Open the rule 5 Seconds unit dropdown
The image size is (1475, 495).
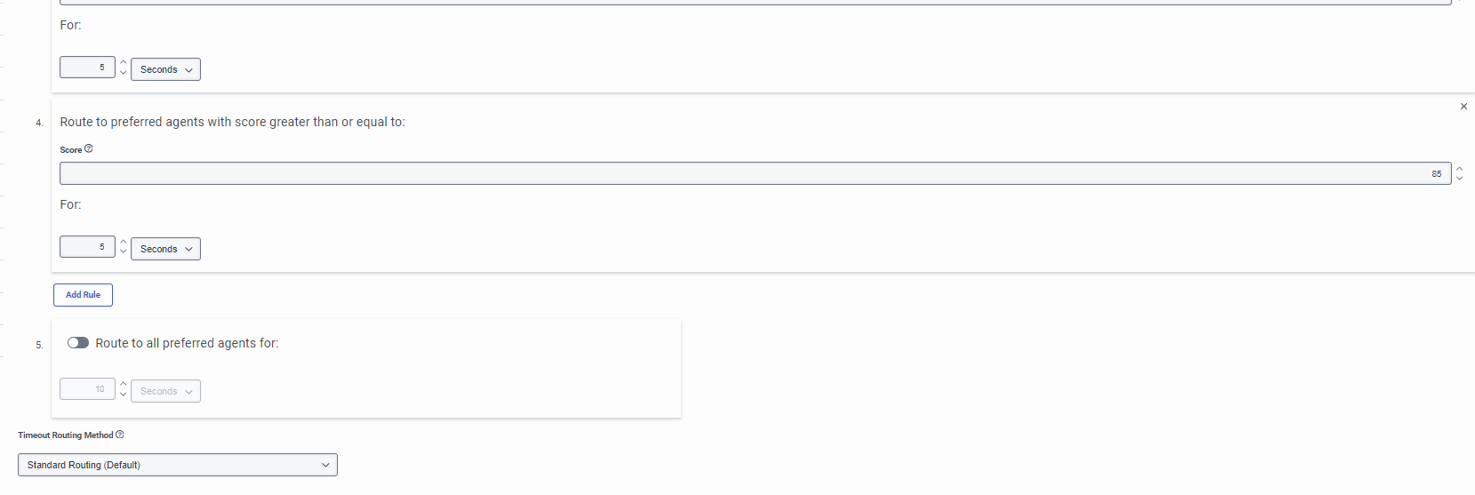coord(165,391)
